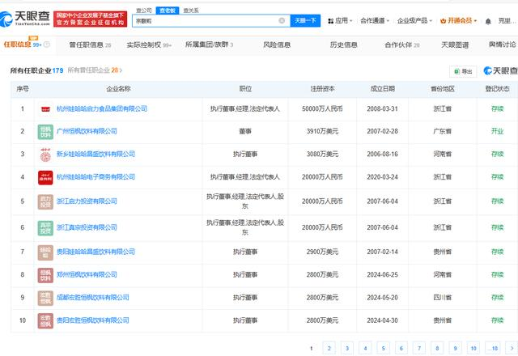Open 浙江启力投资有限公司 link
This screenshot has height=356, width=518.
coord(87,201)
